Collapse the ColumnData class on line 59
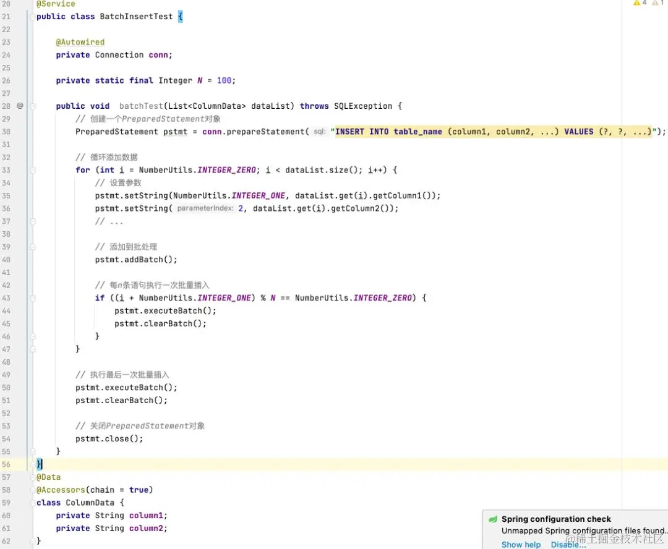 coord(33,503)
